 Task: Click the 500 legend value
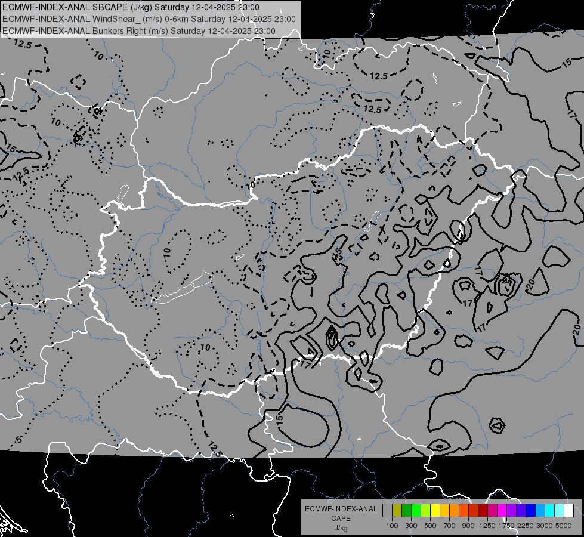pos(430,526)
